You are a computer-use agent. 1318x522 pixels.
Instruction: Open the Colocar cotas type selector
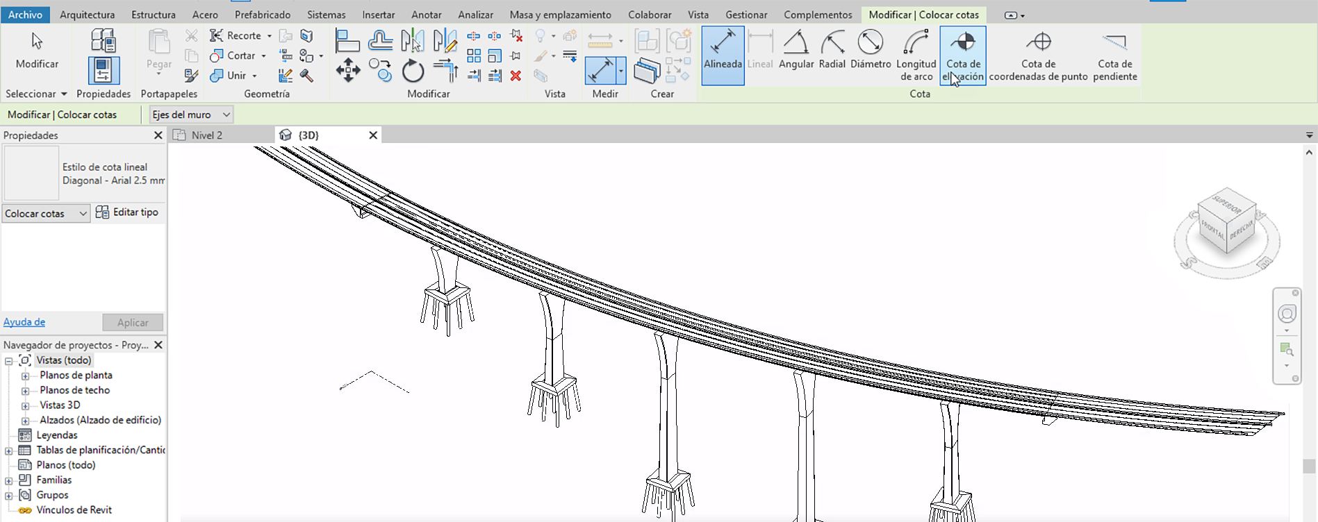pos(46,213)
